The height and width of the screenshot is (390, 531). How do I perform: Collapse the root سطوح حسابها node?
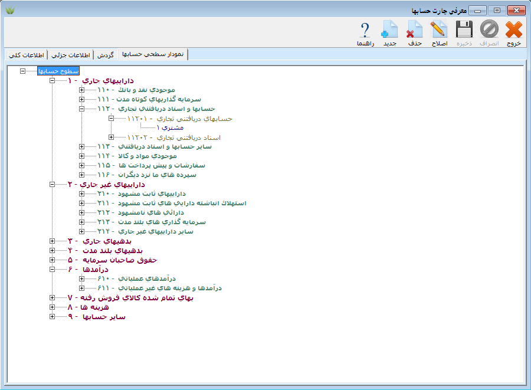(22, 71)
